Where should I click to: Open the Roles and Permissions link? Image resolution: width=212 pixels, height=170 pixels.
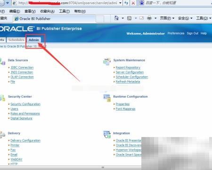[25, 113]
